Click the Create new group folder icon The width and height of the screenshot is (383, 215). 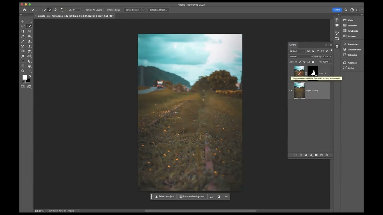[x=316, y=155]
